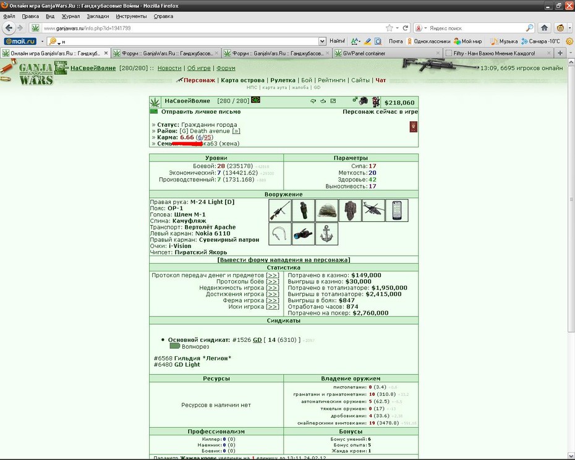
Task: Open the Инструменты menu
Action: [131, 16]
